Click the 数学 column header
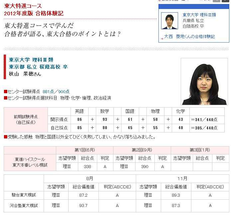Viewport: 231px width, 215px height. coord(105,111)
